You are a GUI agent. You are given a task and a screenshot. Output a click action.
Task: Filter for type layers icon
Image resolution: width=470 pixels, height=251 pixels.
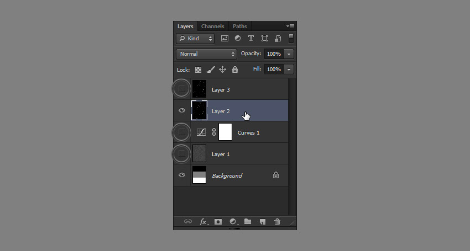coord(251,38)
